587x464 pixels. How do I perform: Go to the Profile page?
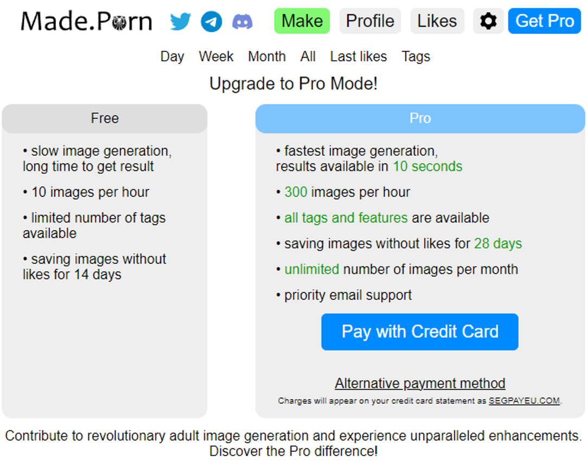tap(370, 21)
